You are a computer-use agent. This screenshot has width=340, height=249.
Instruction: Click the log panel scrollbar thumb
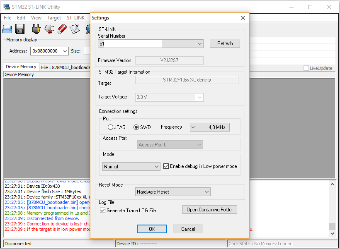tap(332, 226)
